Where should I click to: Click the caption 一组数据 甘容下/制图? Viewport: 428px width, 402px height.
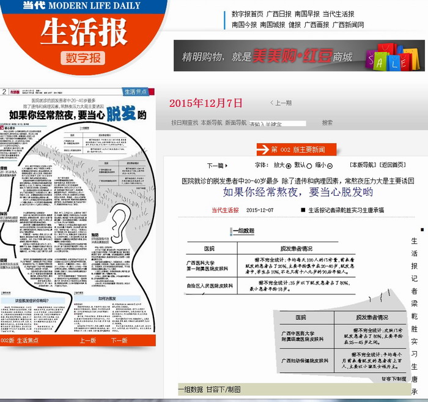209,389
